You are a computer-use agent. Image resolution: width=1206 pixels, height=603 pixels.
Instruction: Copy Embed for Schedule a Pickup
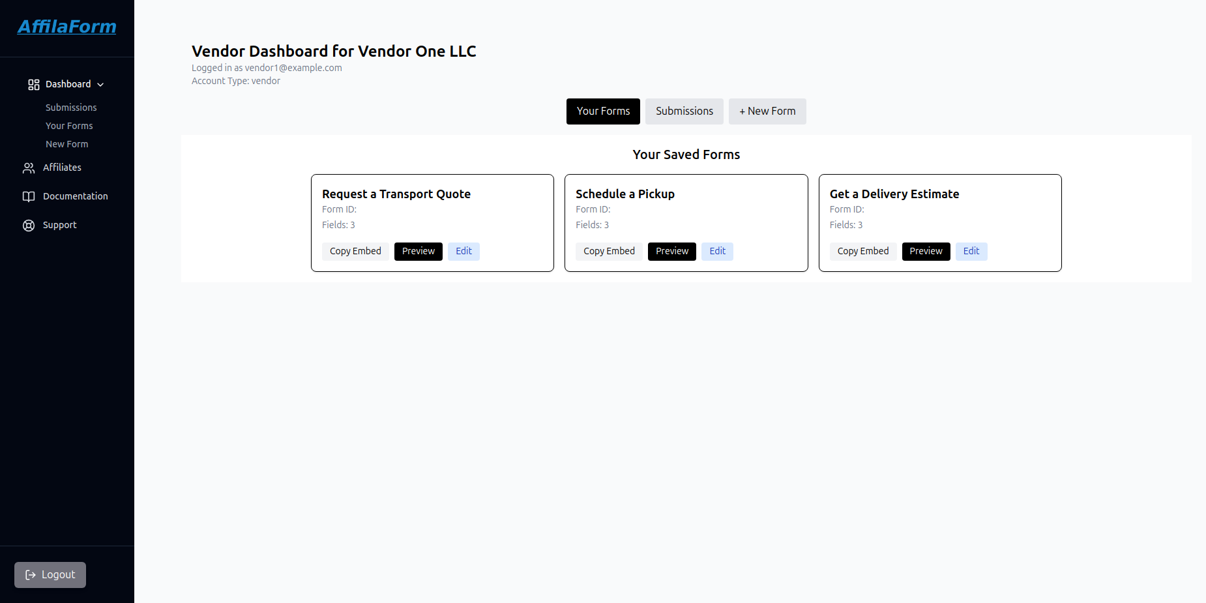click(609, 252)
